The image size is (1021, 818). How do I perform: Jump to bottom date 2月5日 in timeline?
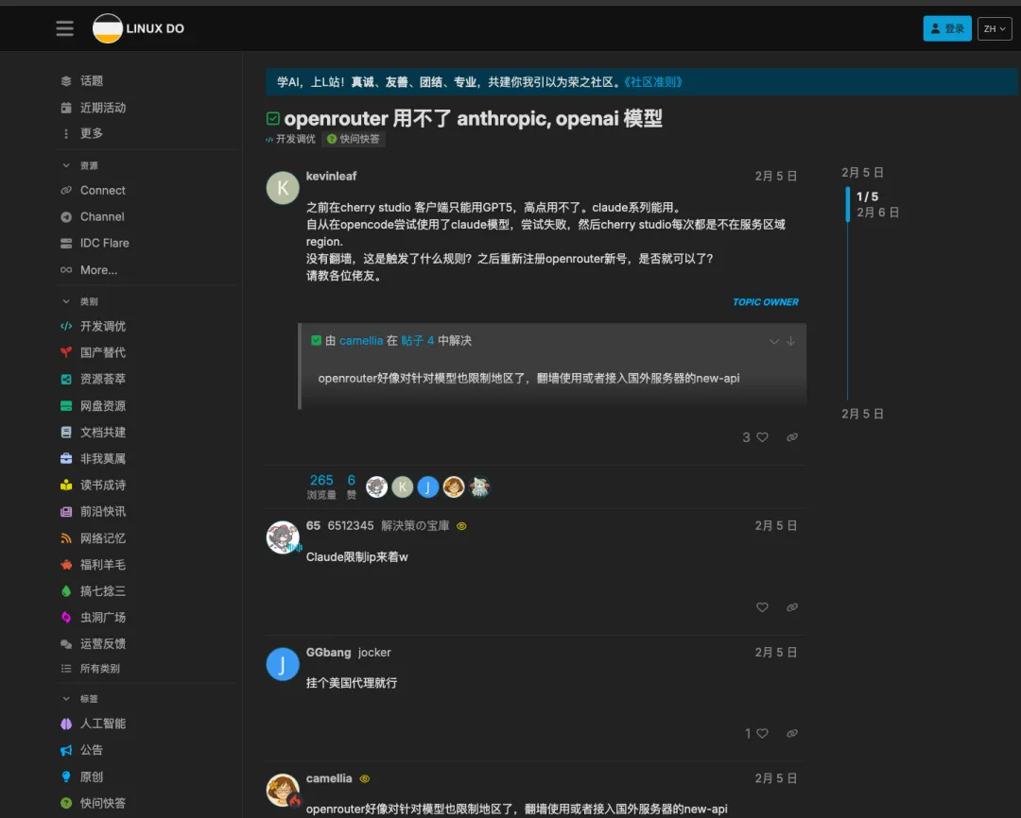click(862, 414)
